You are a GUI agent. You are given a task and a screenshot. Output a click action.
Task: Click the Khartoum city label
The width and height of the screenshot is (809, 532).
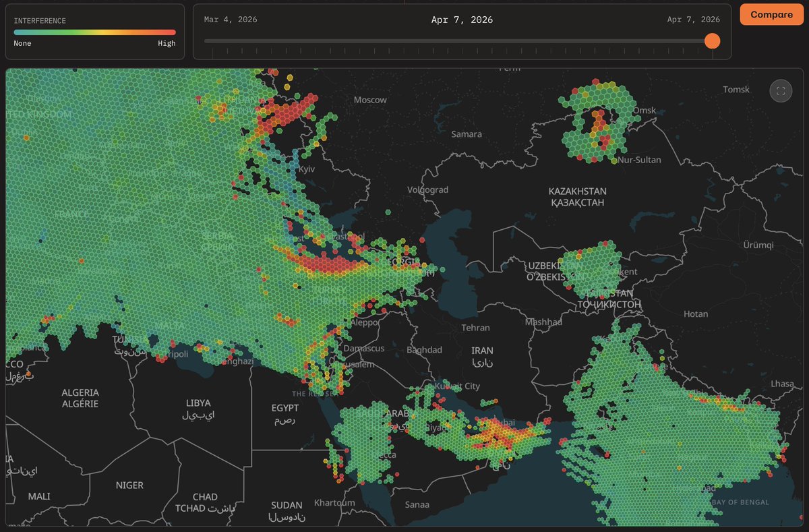point(334,503)
